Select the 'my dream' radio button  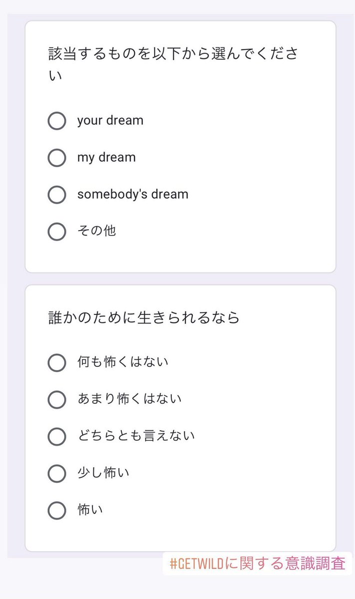pos(56,157)
